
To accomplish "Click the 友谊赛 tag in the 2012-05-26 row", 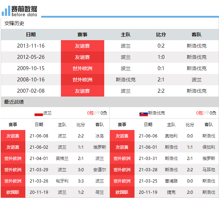I will tap(82, 57).
